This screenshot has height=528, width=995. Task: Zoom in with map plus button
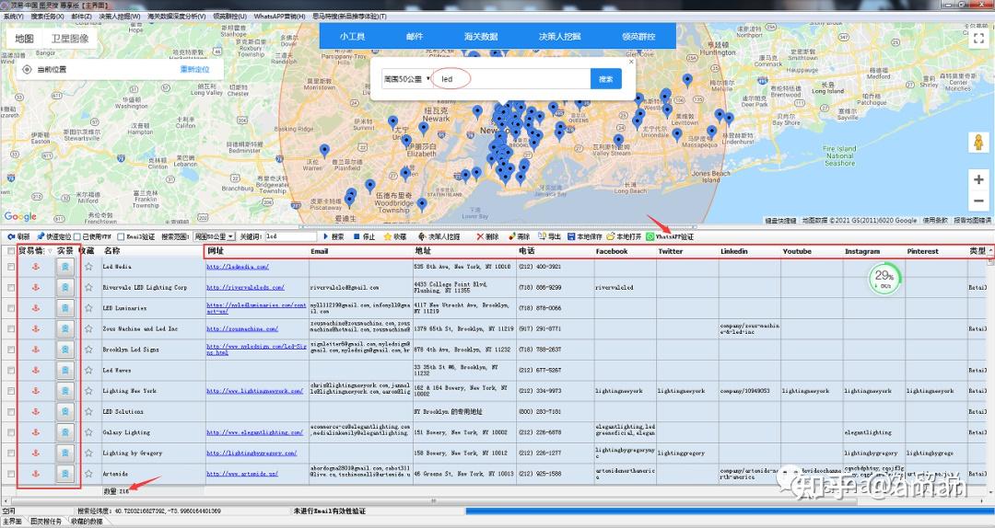point(978,180)
